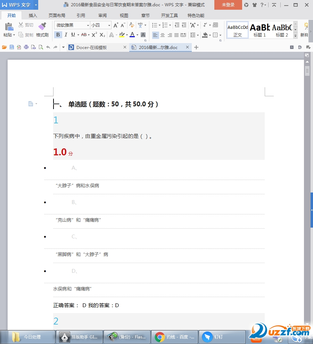
Task: Click the 未登录 login button
Action: (x=228, y=5)
